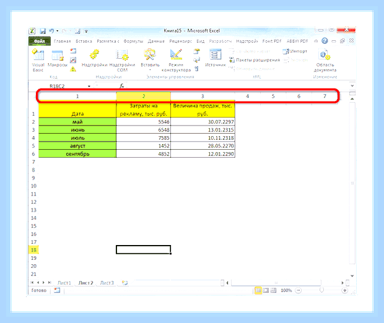Select the Дата header cell
The height and width of the screenshot is (323, 384).
click(x=77, y=110)
